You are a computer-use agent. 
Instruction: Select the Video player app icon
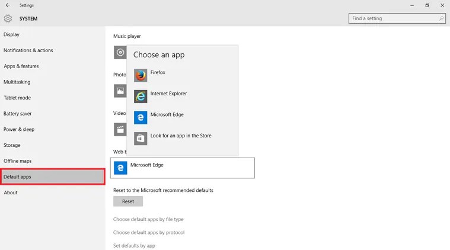coord(120,130)
